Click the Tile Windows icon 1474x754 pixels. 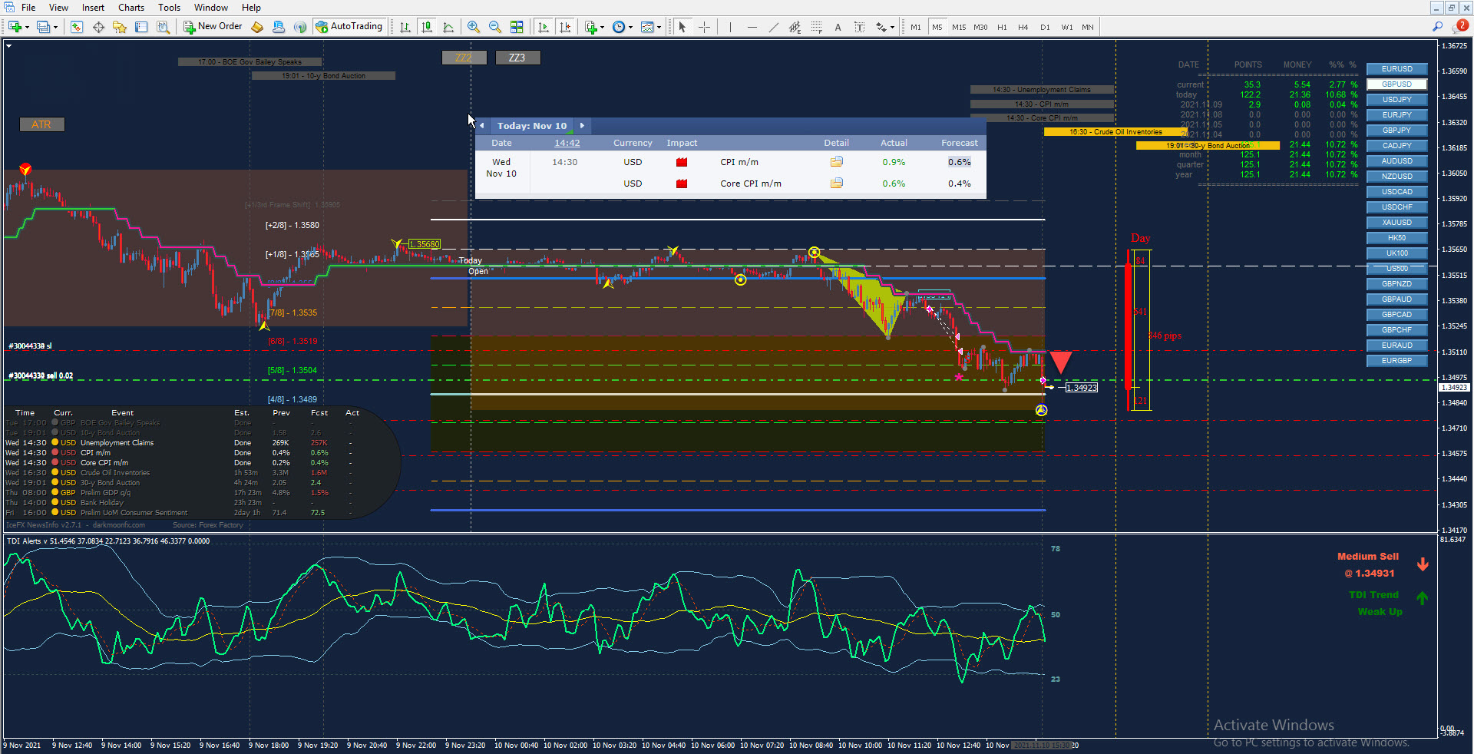tap(517, 27)
